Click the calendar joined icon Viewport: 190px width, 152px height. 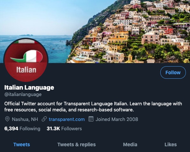[91, 119]
